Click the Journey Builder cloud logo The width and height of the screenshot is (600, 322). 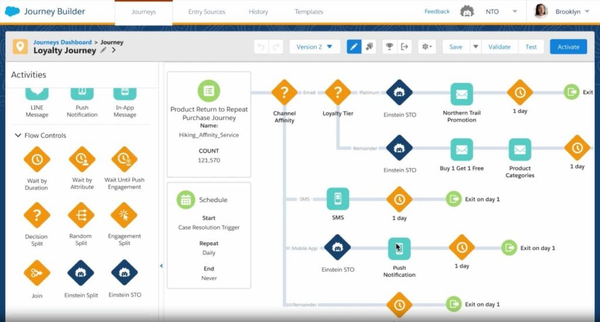pyautogui.click(x=12, y=12)
